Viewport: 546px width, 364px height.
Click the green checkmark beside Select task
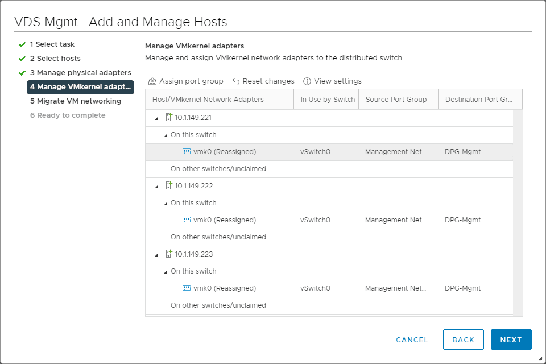pyautogui.click(x=22, y=44)
